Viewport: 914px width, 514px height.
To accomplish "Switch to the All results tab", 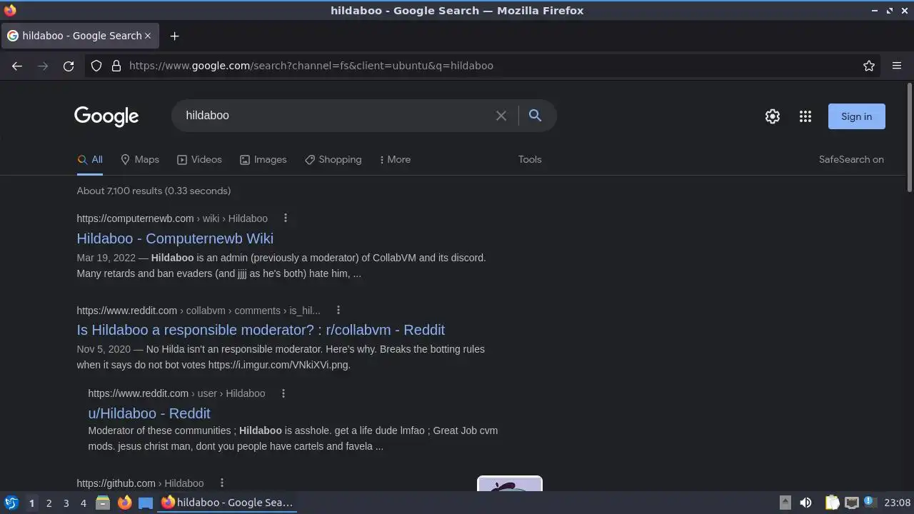I will (x=90, y=160).
